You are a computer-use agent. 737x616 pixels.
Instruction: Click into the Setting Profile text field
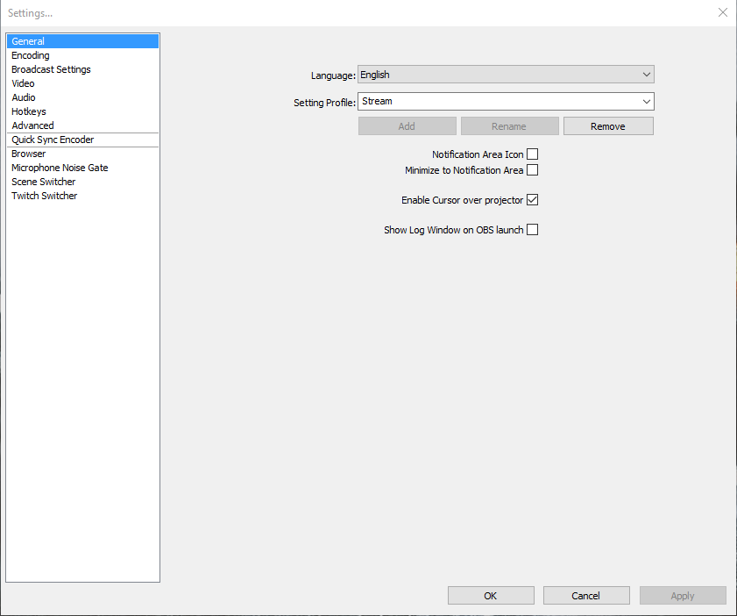coord(499,102)
